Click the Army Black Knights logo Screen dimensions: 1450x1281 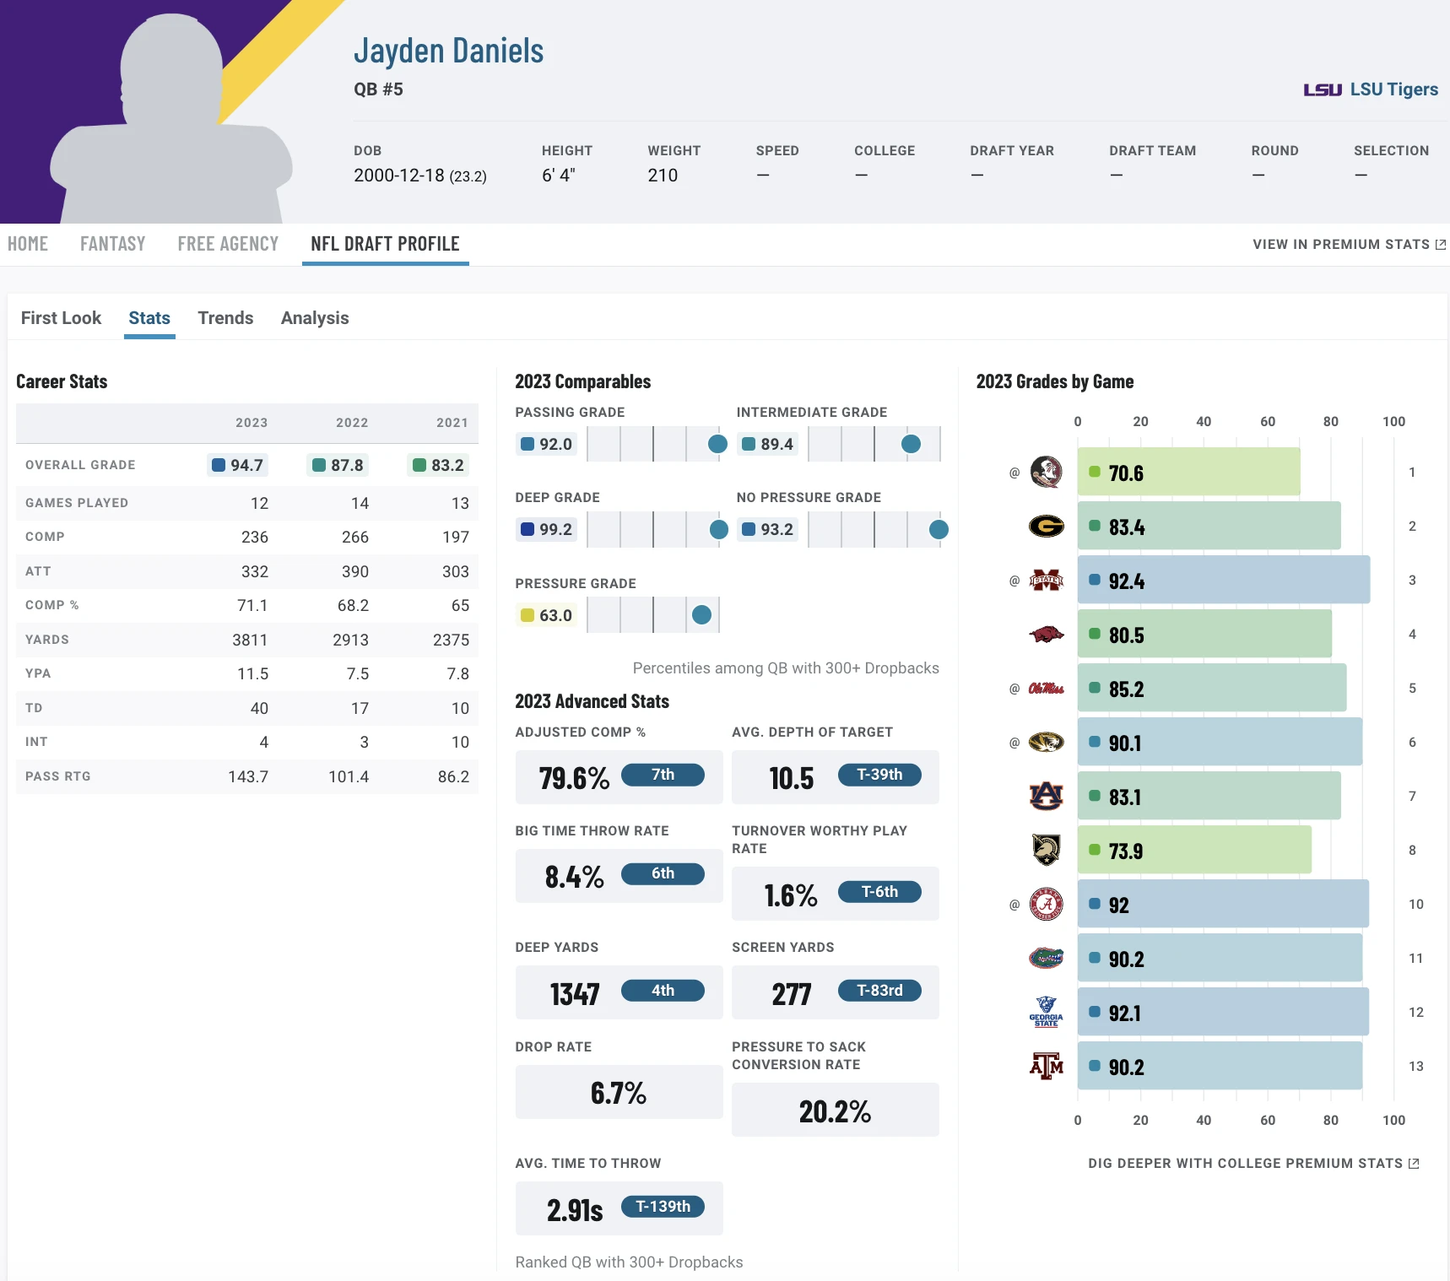(x=1046, y=850)
